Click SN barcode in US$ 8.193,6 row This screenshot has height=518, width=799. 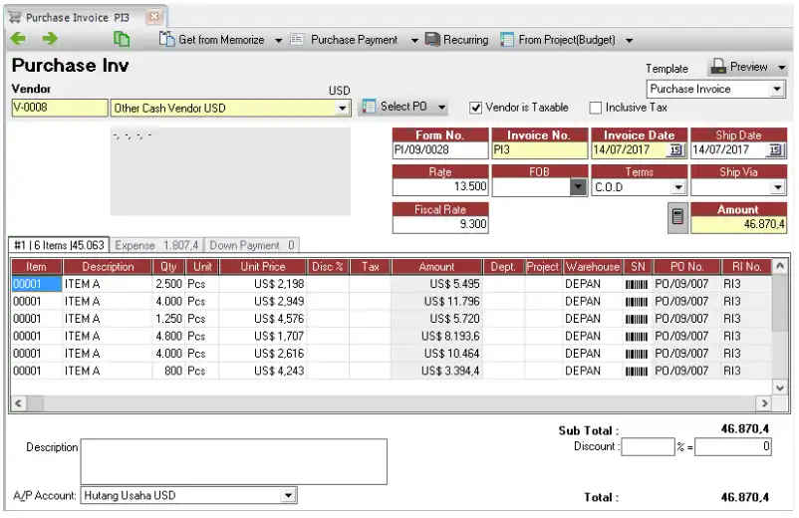tap(637, 337)
